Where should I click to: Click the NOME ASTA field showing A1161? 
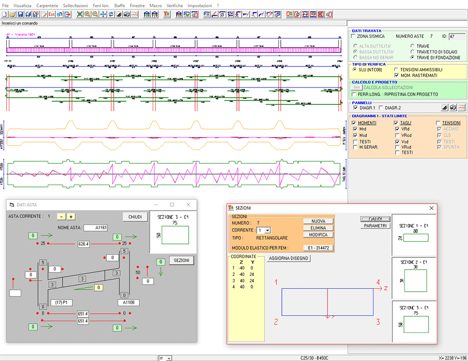(96, 227)
